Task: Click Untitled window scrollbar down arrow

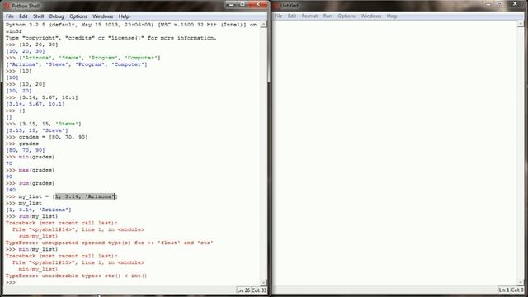Action: [521, 283]
